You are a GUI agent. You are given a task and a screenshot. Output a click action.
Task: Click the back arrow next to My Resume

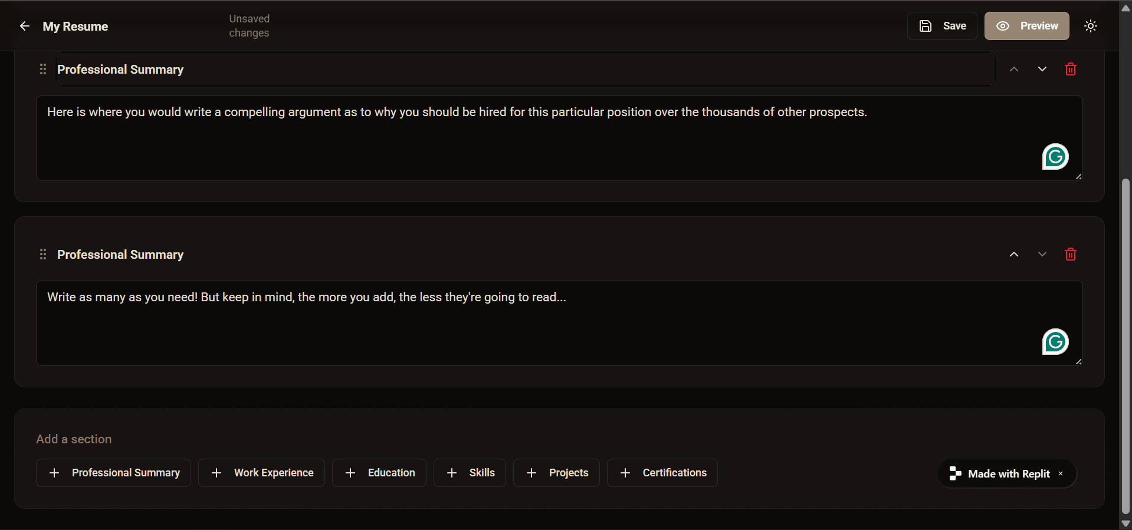(24, 26)
